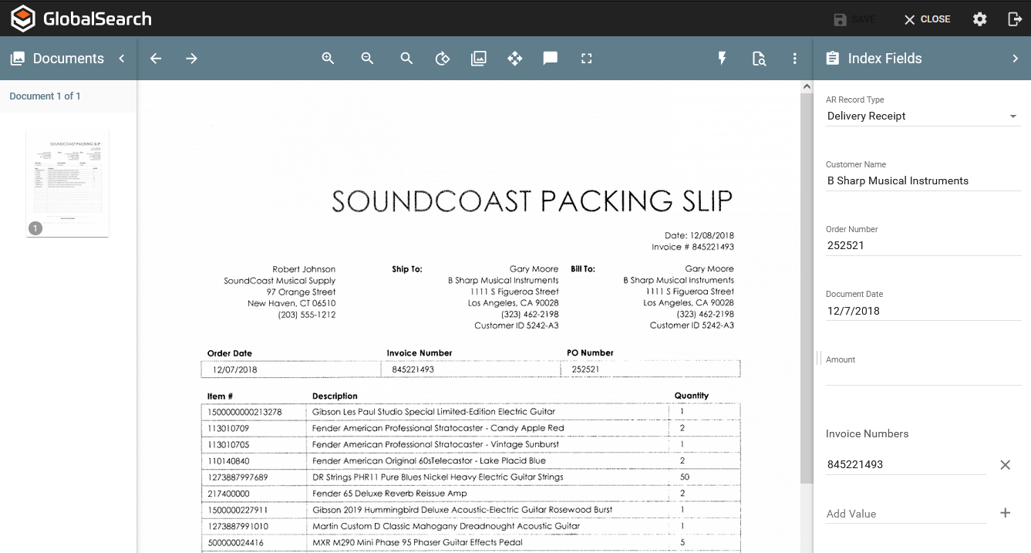The width and height of the screenshot is (1031, 553).
Task: Remove invoice number 845221493
Action: pyautogui.click(x=1005, y=465)
